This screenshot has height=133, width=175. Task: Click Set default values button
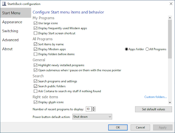pyautogui.click(x=153, y=109)
